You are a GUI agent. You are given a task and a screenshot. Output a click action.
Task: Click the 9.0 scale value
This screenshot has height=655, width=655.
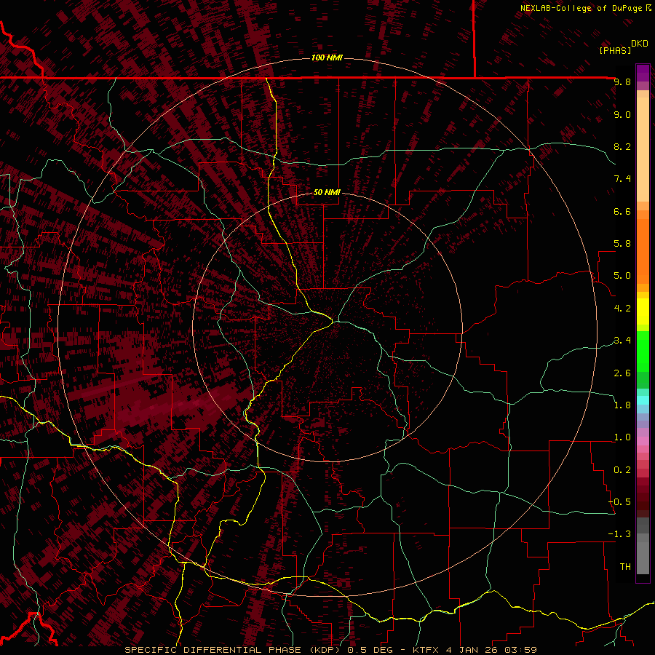coord(622,115)
